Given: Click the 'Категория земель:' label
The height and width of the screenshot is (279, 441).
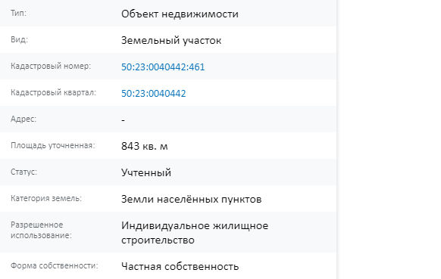Looking at the screenshot, I should pos(46,198).
